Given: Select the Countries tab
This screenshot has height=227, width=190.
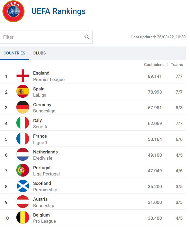Looking at the screenshot, I should (14, 53).
